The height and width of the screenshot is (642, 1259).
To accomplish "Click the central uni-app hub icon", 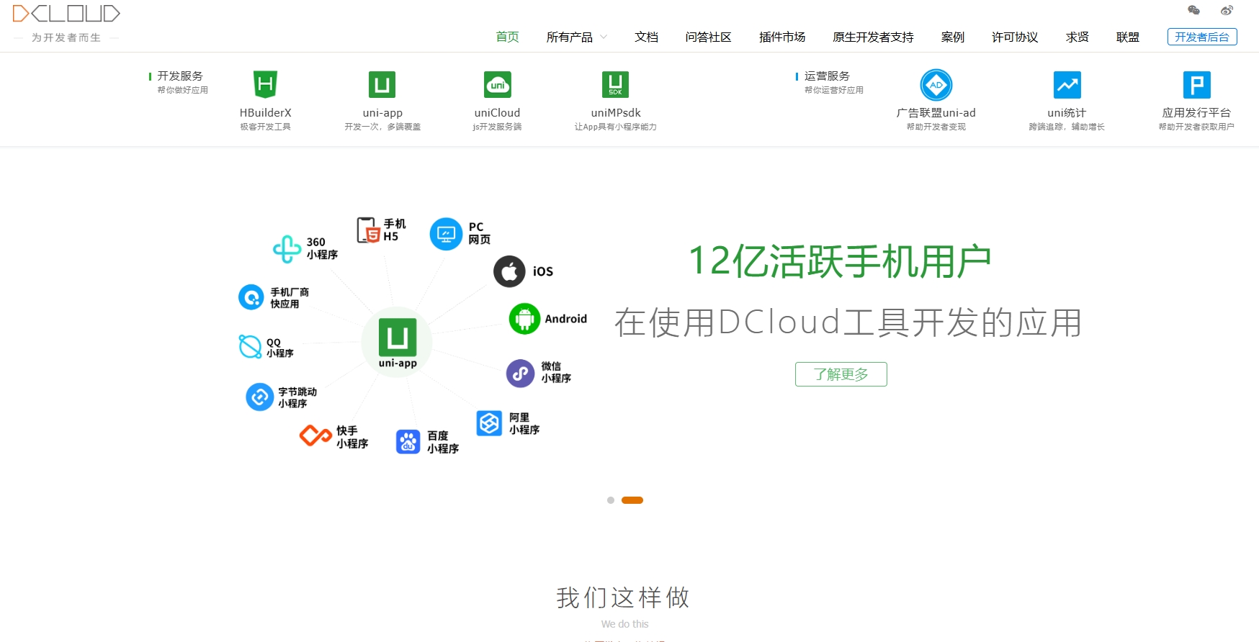I will point(398,337).
